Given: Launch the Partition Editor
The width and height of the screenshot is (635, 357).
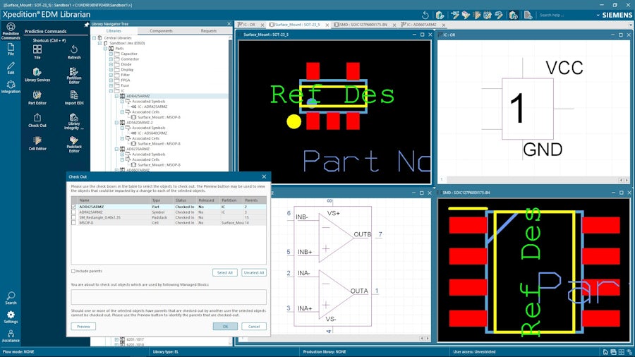Looking at the screenshot, I should point(74,75).
